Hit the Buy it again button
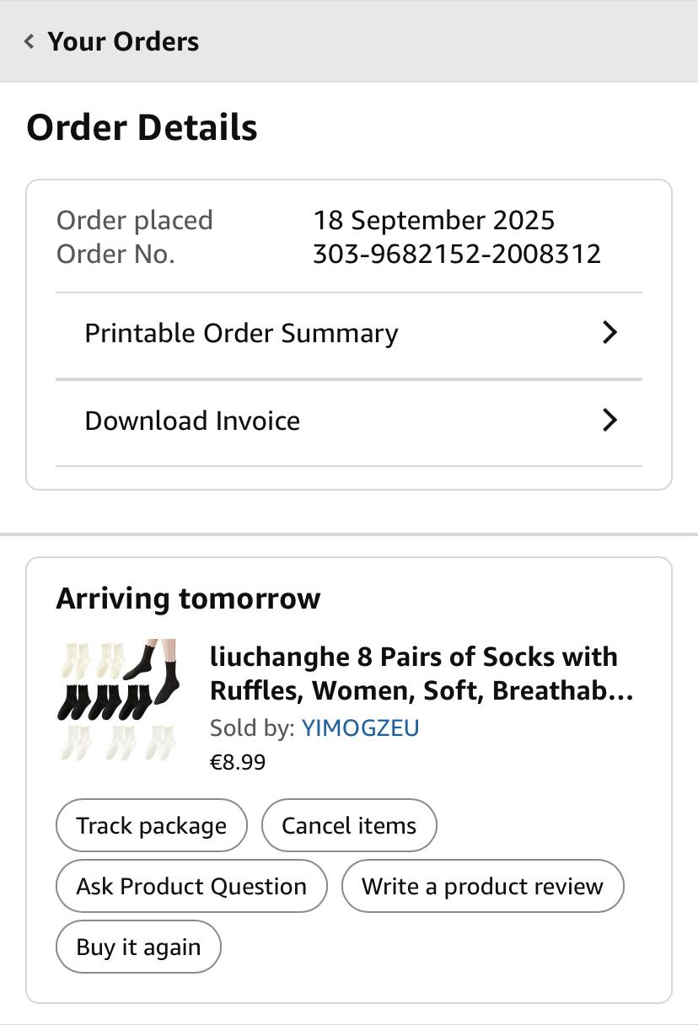The image size is (698, 1025). tap(138, 947)
